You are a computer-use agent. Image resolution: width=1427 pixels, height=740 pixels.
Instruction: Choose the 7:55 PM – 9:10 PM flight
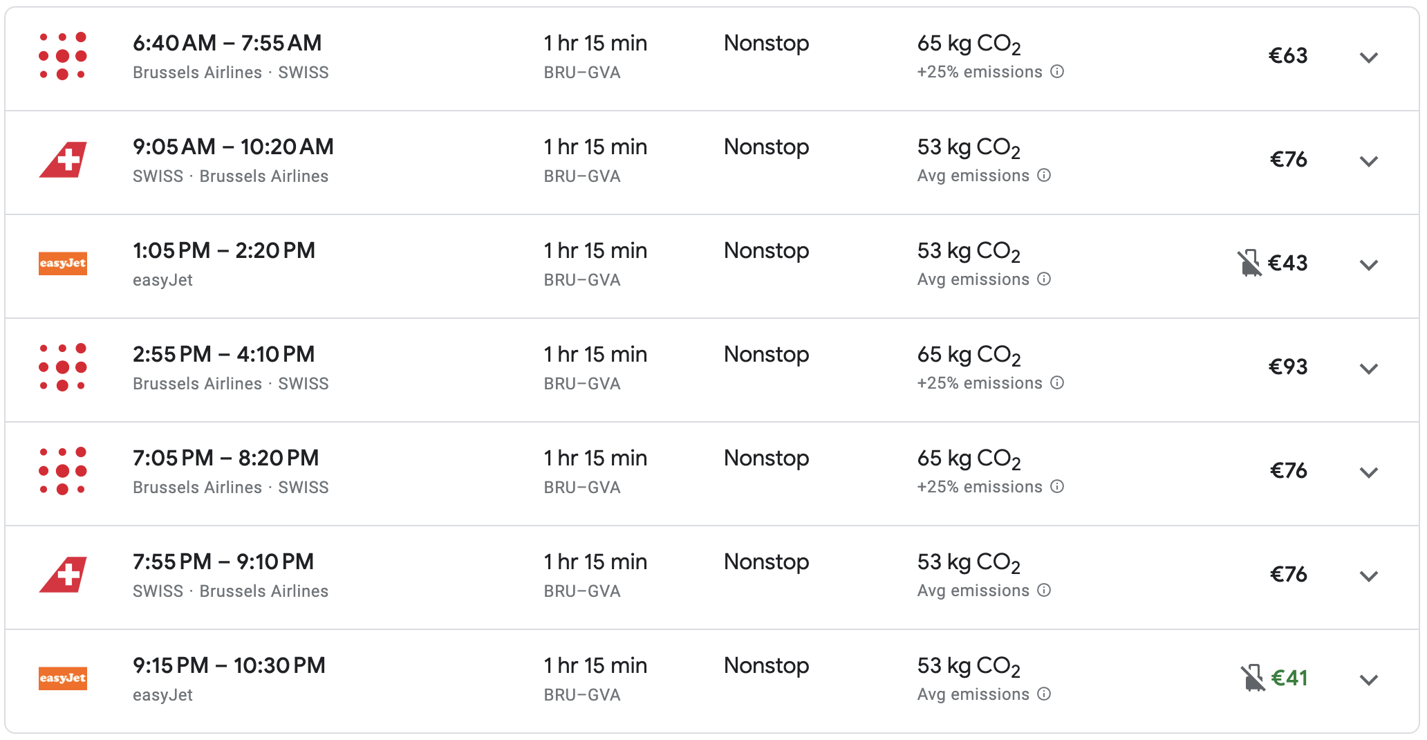pos(223,562)
